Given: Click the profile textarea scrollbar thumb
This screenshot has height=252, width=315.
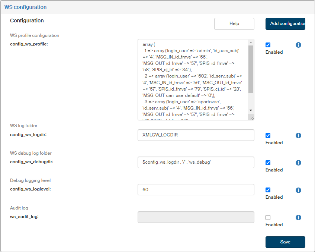Looking at the screenshot, I should 251,69.
